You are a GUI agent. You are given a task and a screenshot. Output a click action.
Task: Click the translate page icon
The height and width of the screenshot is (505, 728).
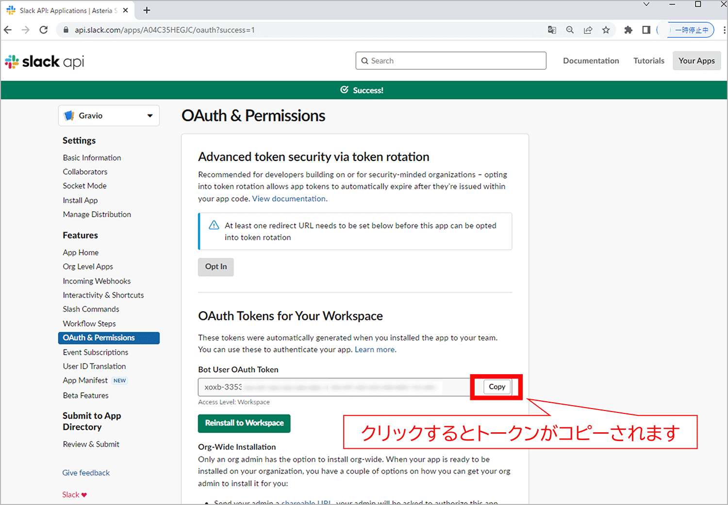[x=552, y=30]
